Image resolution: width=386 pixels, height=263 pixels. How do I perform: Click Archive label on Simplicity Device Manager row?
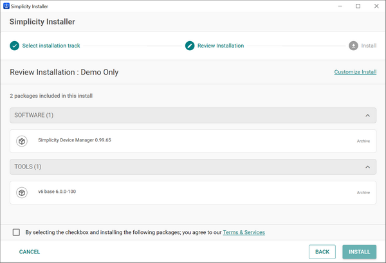tap(363, 141)
